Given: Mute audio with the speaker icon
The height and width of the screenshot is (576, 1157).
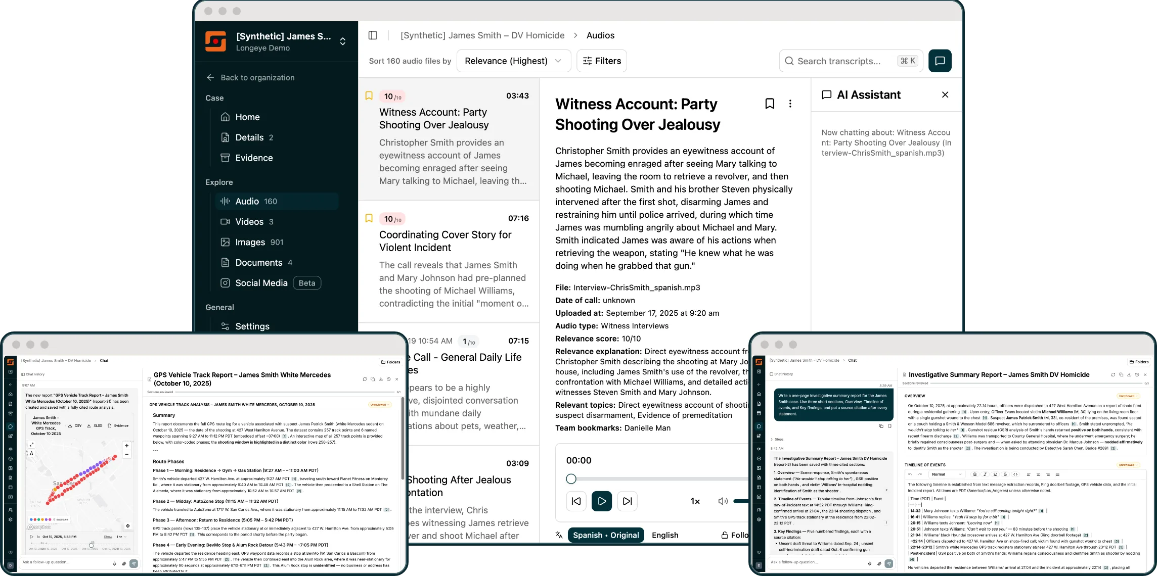Looking at the screenshot, I should [723, 501].
